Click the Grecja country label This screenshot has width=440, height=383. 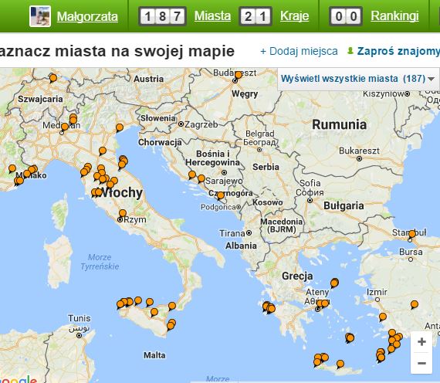pyautogui.click(x=297, y=276)
